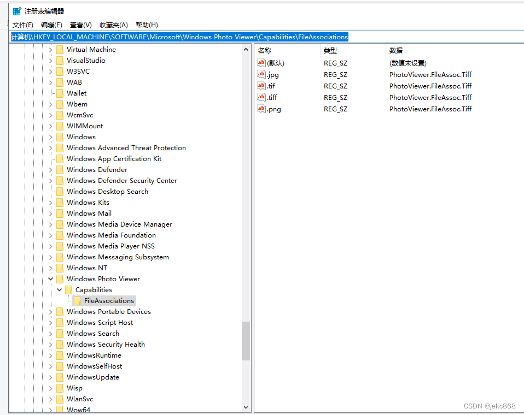Expand the Windows Security Health key
The height and width of the screenshot is (415, 524).
click(x=50, y=345)
